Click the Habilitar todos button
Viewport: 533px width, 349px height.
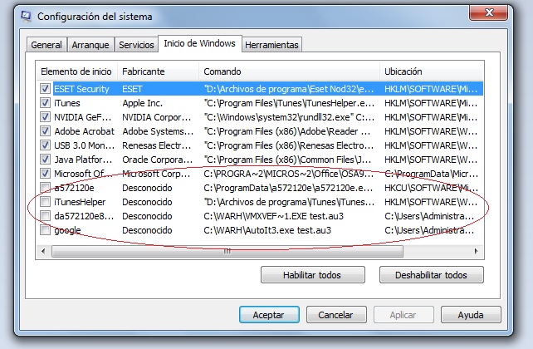click(313, 275)
